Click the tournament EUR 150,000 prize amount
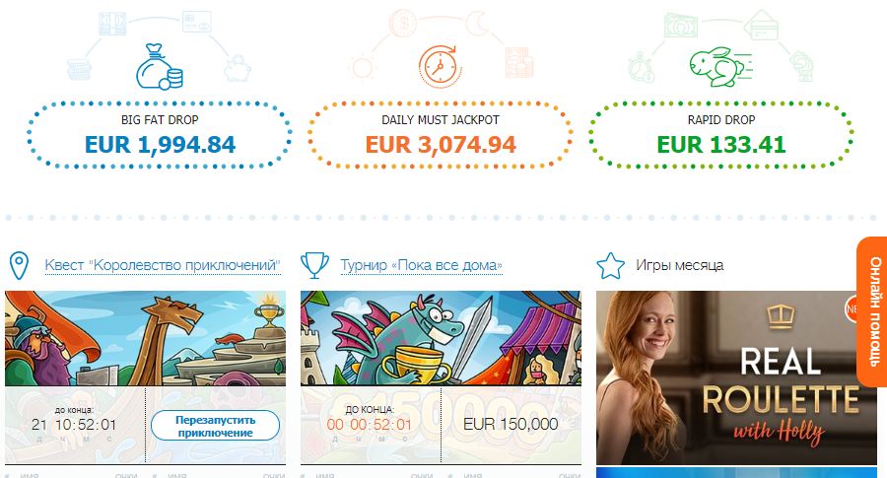The height and width of the screenshot is (478, 887). tap(511, 425)
